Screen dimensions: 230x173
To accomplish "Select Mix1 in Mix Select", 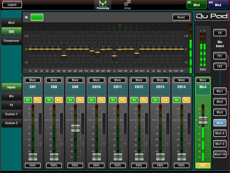I will point(220,91).
